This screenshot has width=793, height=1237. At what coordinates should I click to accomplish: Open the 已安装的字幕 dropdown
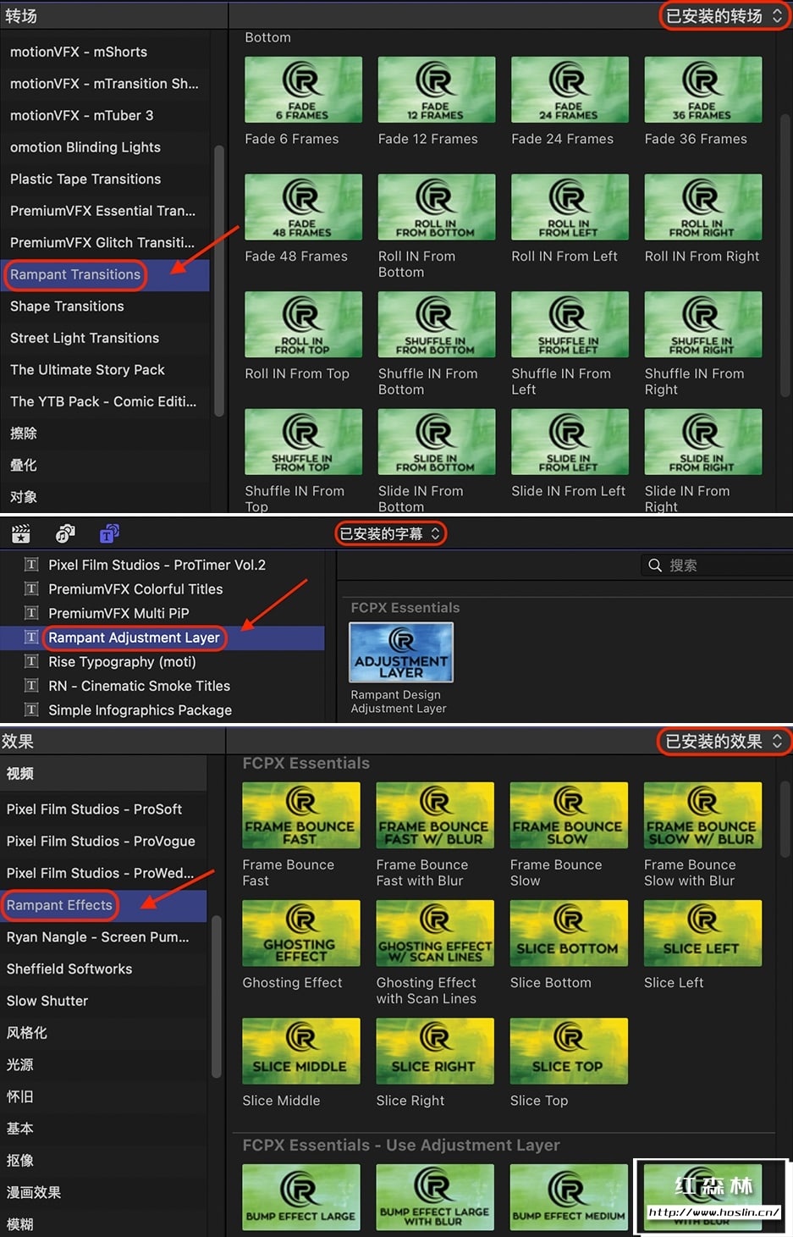(390, 533)
